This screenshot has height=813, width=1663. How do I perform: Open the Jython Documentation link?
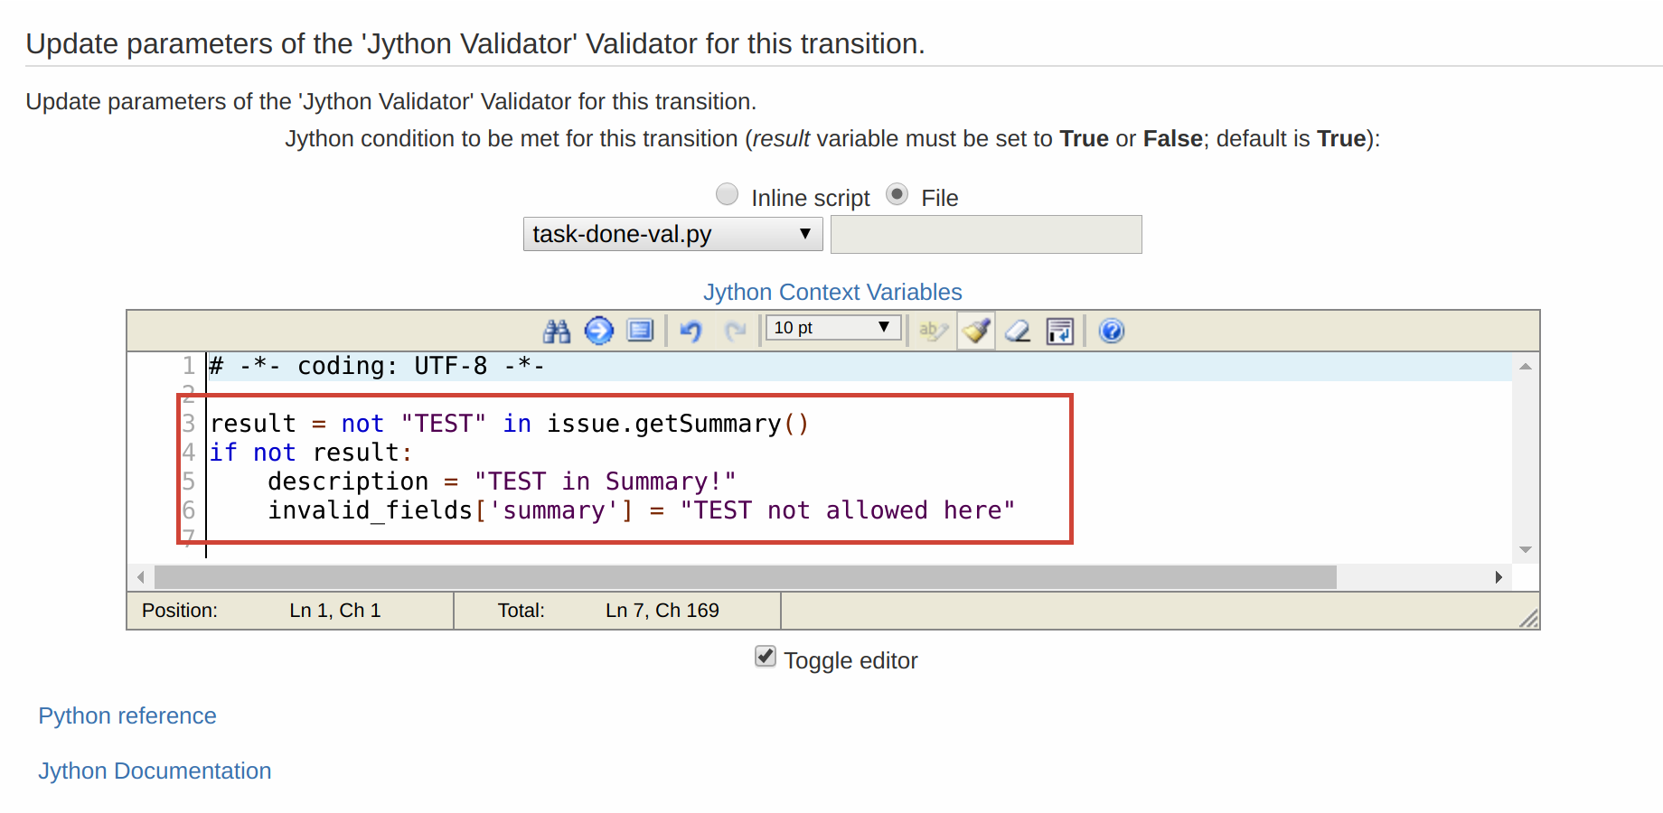pyautogui.click(x=155, y=771)
